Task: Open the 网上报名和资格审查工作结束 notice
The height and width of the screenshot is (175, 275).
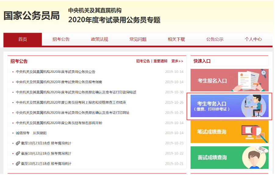Action: tap(71, 102)
